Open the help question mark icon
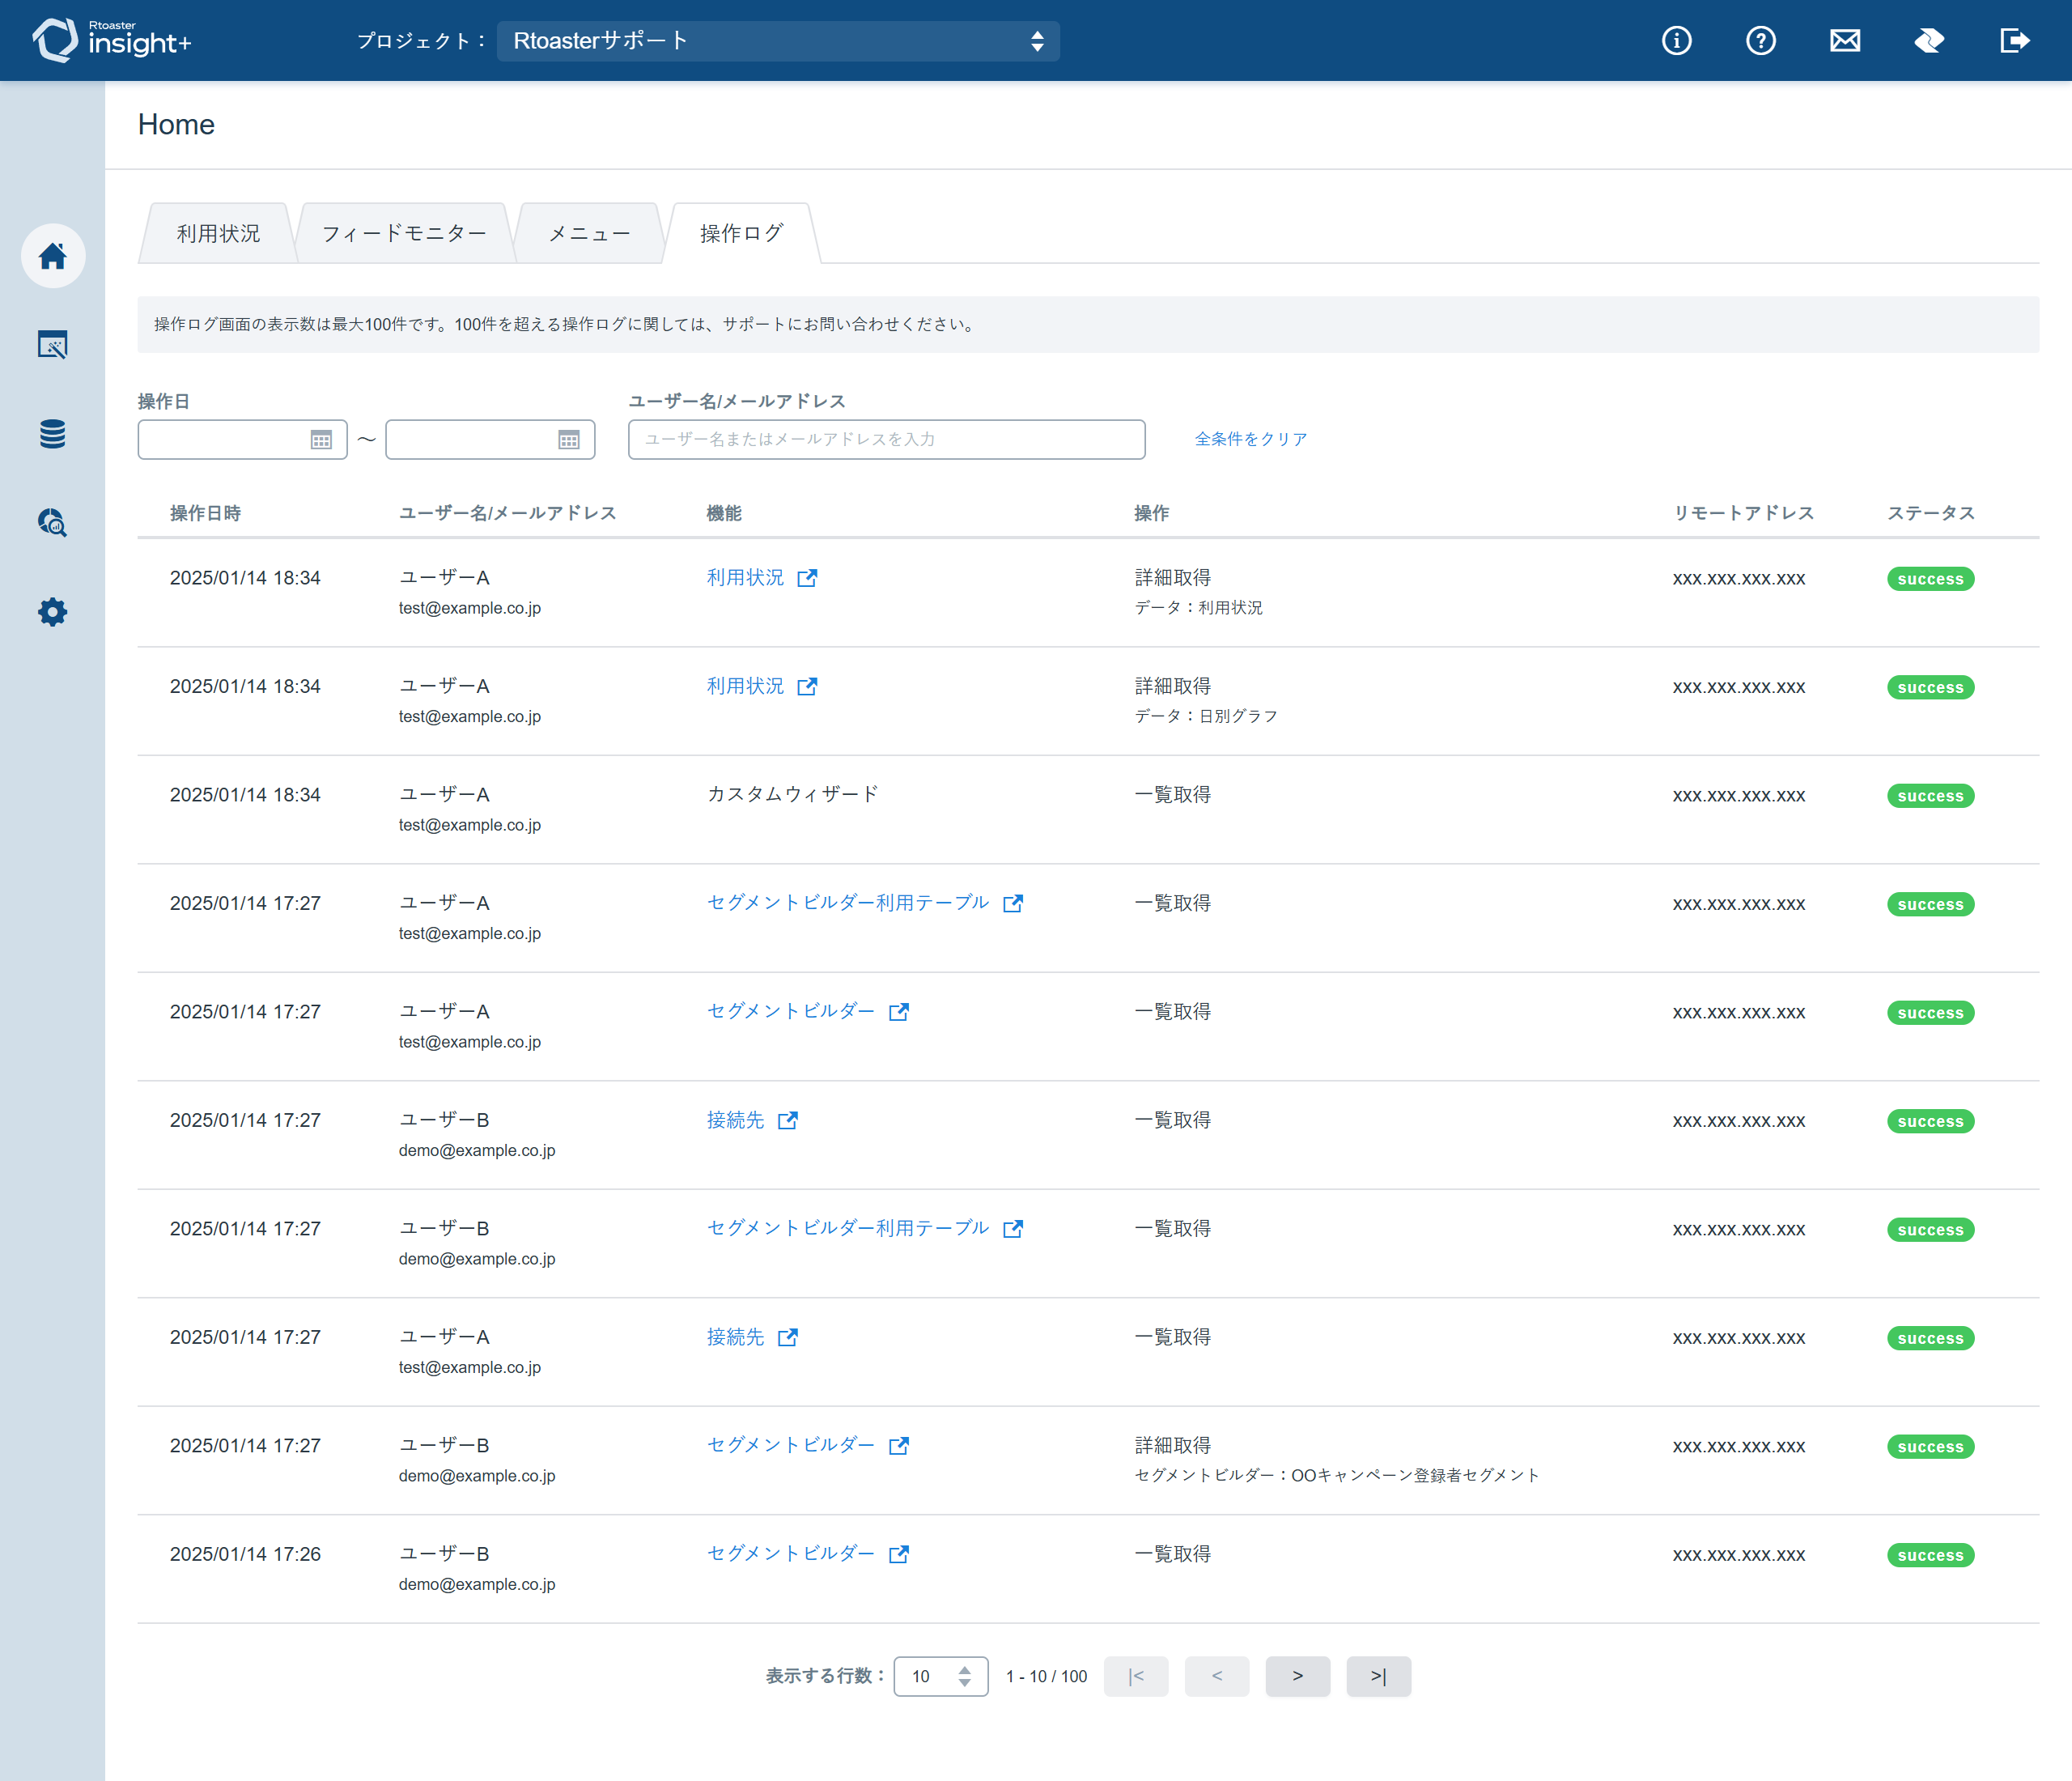2072x1781 pixels. pos(1760,41)
